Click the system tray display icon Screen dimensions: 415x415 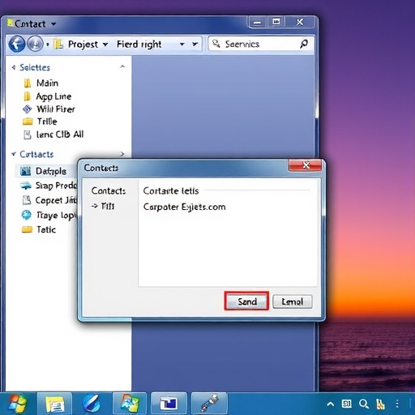(x=346, y=404)
